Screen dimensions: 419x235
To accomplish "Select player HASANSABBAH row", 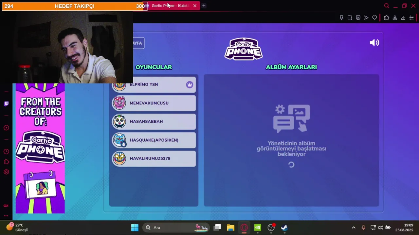I will pyautogui.click(x=154, y=121).
